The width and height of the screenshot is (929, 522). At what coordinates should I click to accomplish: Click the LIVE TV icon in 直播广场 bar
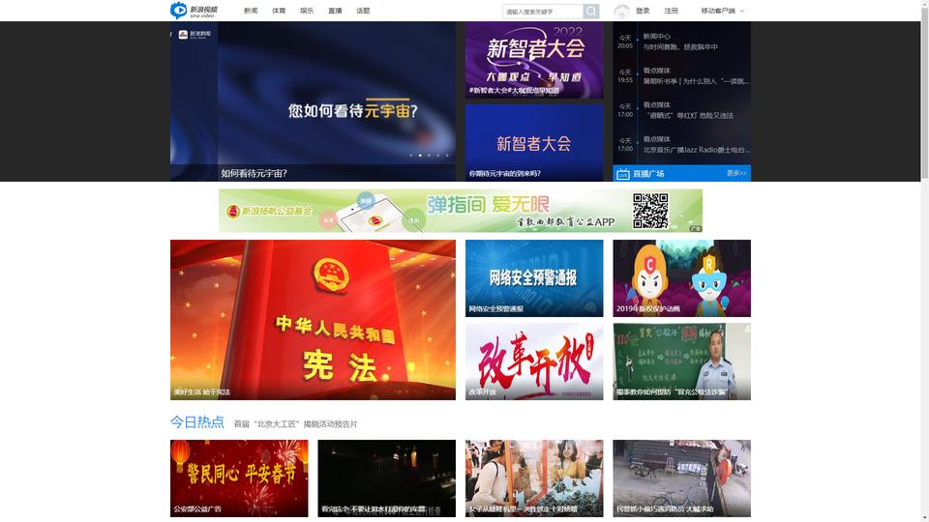coord(622,174)
